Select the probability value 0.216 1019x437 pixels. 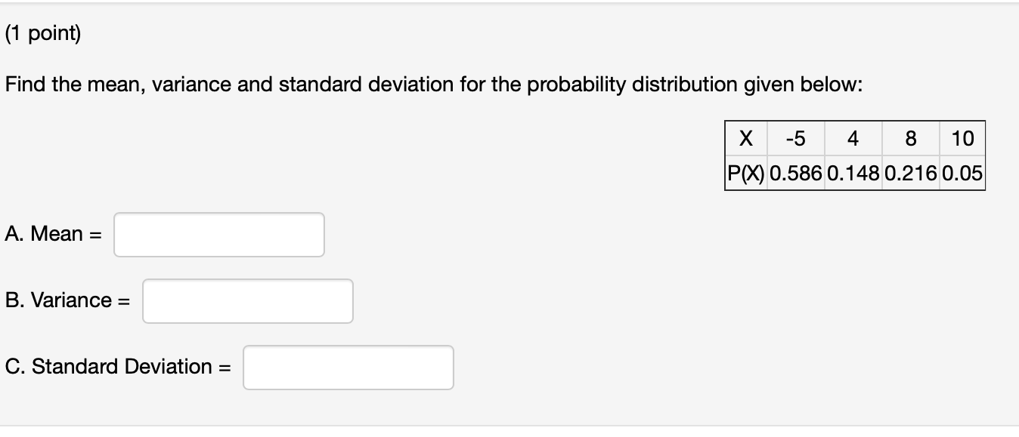pos(910,172)
